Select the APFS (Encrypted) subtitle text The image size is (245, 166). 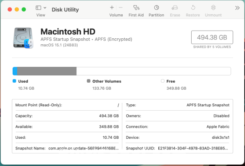(114, 39)
